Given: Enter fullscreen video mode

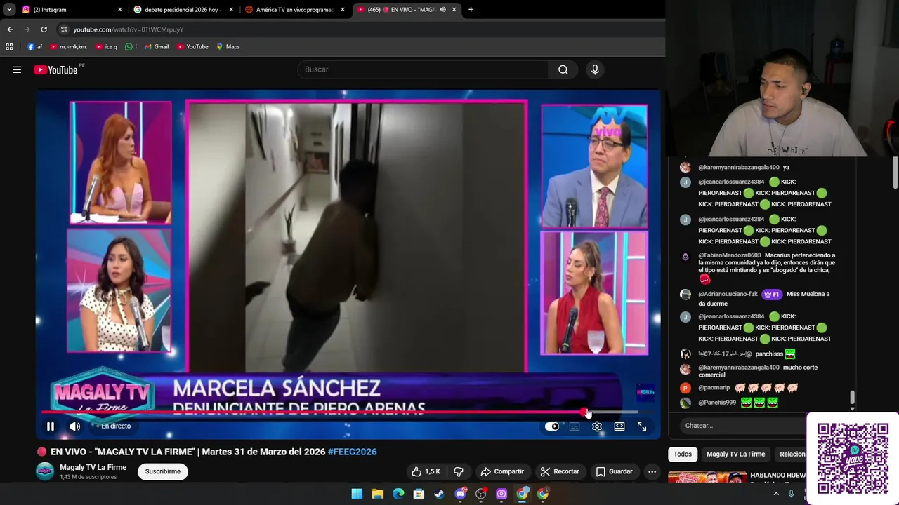Looking at the screenshot, I should click(642, 426).
